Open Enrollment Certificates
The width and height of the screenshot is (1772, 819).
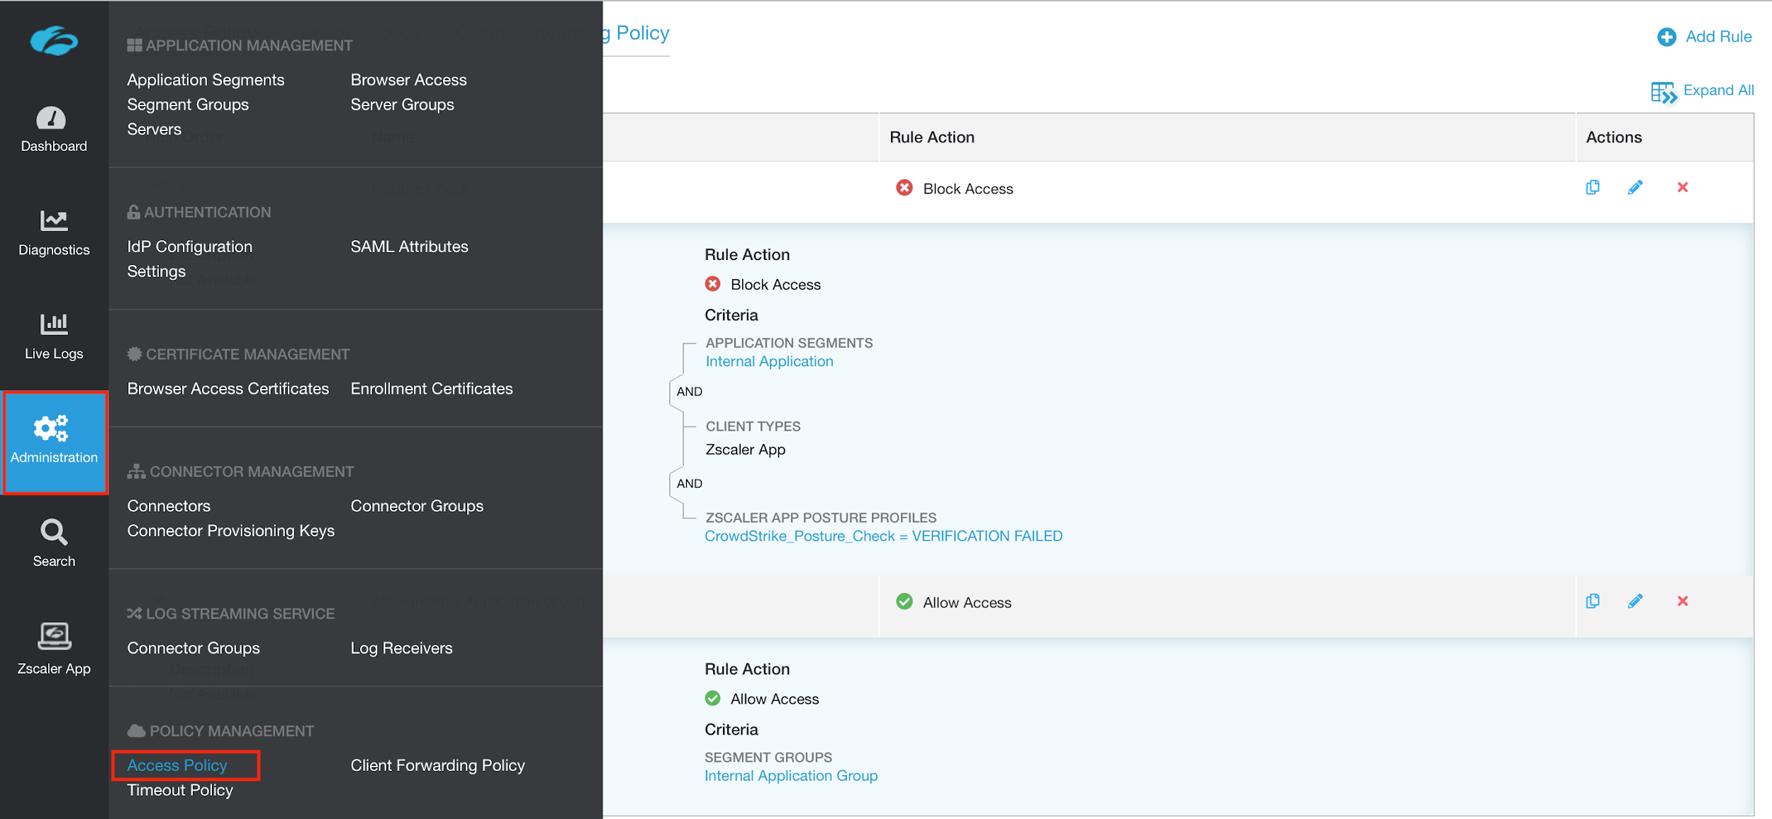tap(431, 389)
